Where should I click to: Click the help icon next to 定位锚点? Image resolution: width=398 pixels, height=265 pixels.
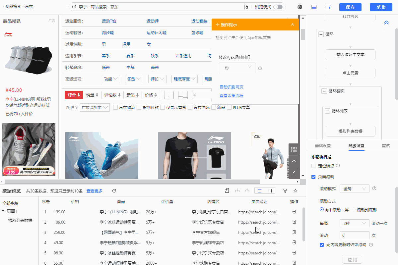point(338,166)
